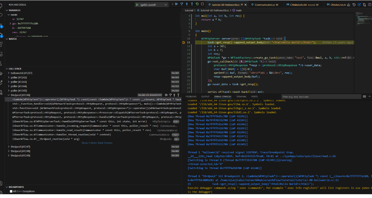The image size is (372, 198).
Task: Open the PORTS panel tab
Action: [254, 97]
